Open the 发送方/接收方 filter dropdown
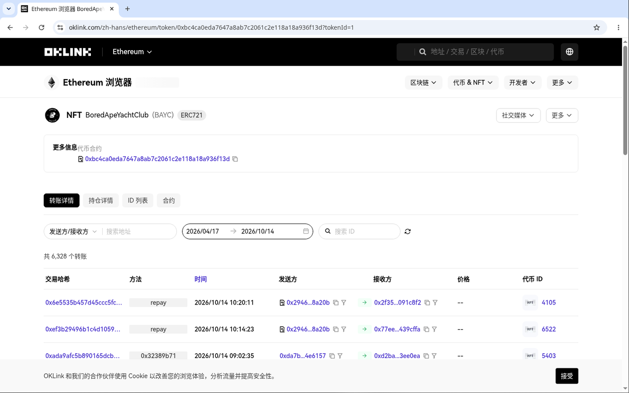The image size is (629, 393). 73,231
